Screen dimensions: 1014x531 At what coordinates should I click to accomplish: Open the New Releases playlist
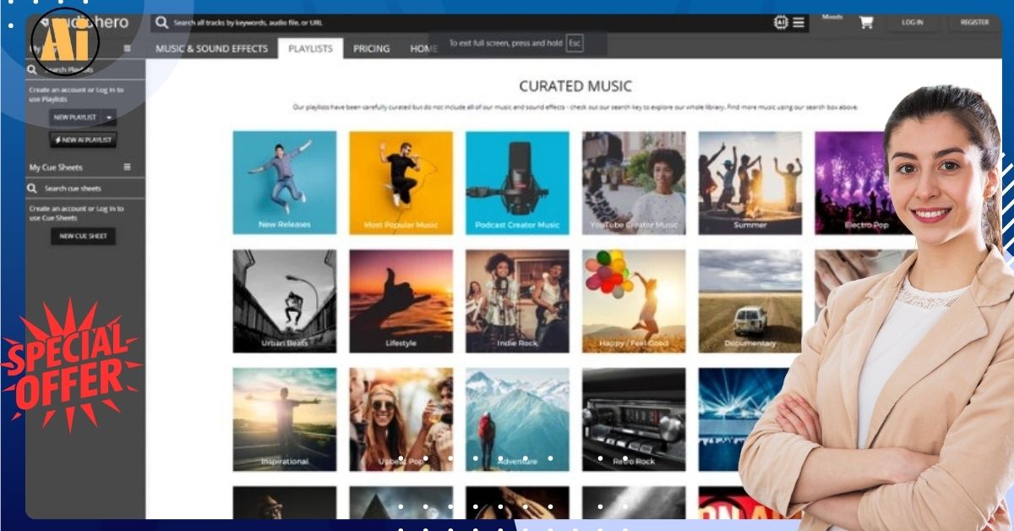coord(285,183)
